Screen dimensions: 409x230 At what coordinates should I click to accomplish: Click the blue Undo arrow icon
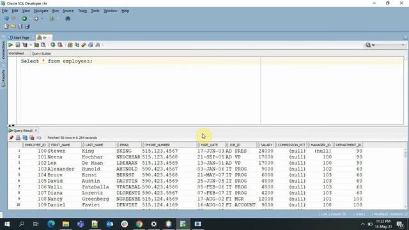6,19
